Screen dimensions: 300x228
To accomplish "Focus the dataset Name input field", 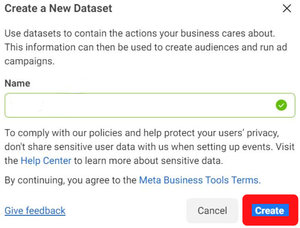I will click(x=140, y=105).
